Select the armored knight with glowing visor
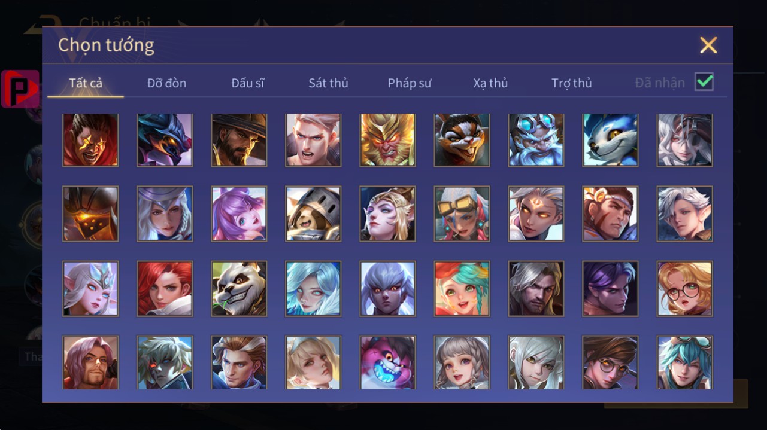The image size is (767, 430). (90, 214)
